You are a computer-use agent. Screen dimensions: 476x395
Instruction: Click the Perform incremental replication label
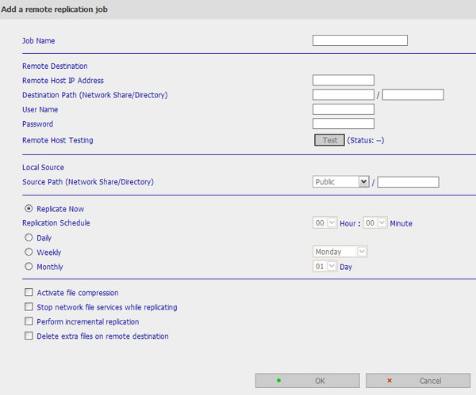click(x=88, y=321)
